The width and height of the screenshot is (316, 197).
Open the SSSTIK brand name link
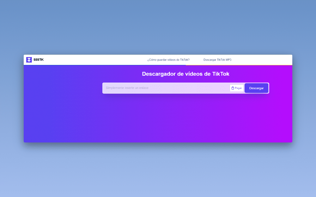coord(39,60)
